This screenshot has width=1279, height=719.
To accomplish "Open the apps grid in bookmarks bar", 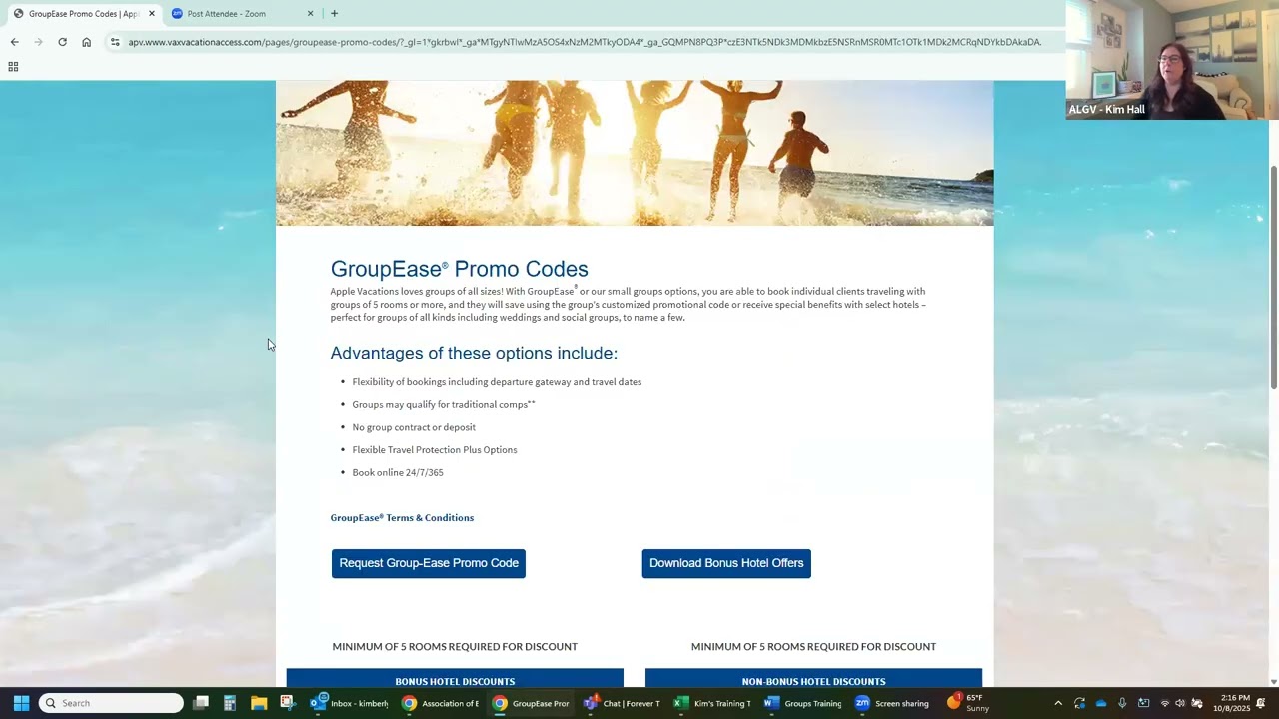I will point(13,67).
